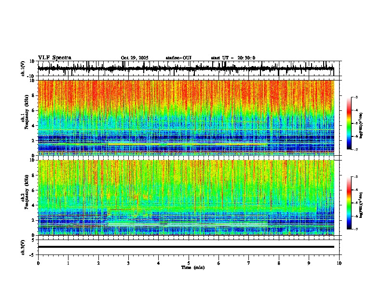
Task: Click time axis tick label '1'
Action: 68,263
